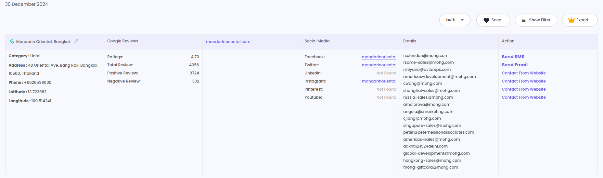Click the Send Email action link
The image size is (603, 178).
(x=514, y=65)
